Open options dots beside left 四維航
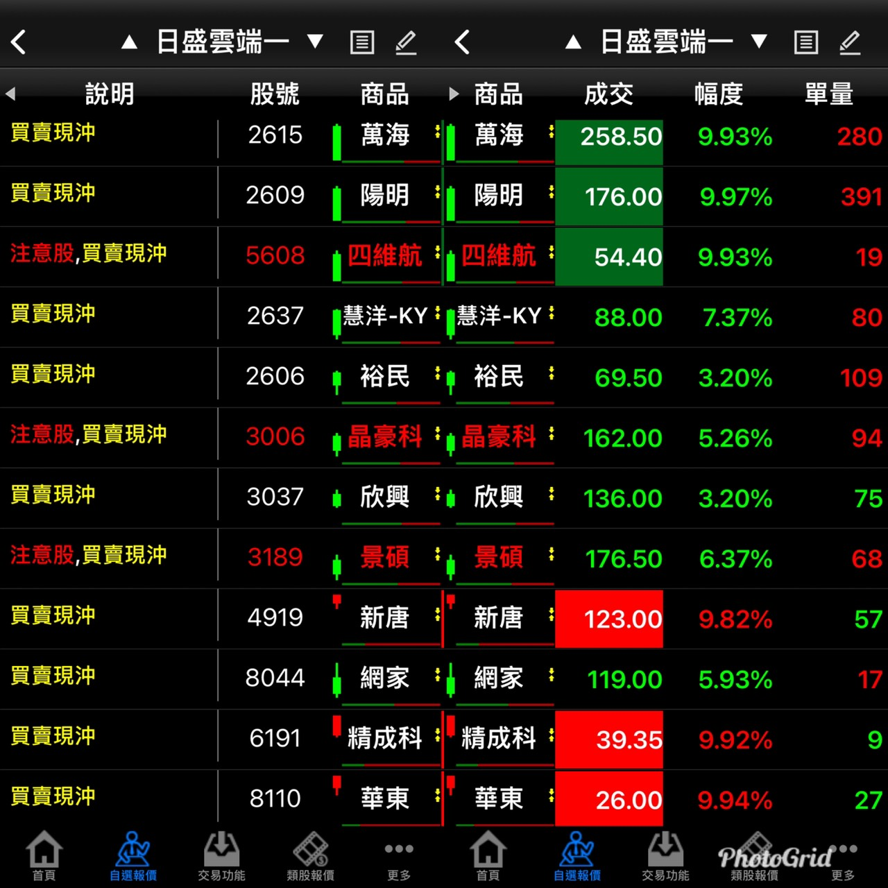This screenshot has width=888, height=888. [437, 252]
